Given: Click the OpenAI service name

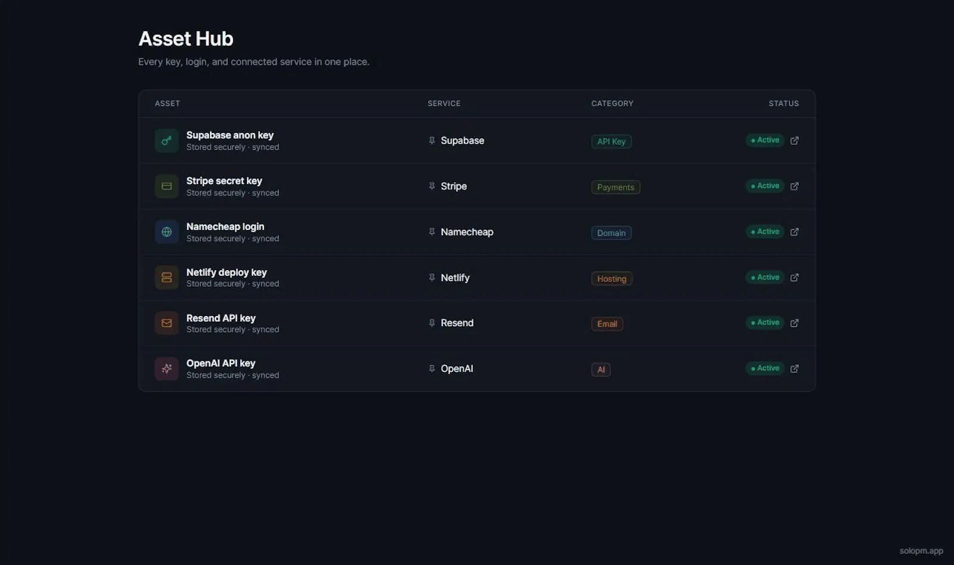Looking at the screenshot, I should coord(457,369).
